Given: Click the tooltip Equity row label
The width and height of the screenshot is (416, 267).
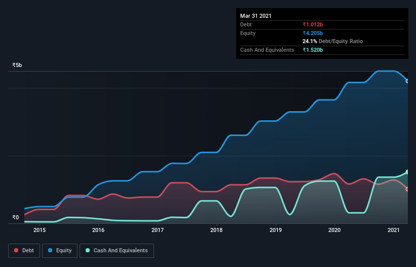Looking at the screenshot, I should click(248, 33).
